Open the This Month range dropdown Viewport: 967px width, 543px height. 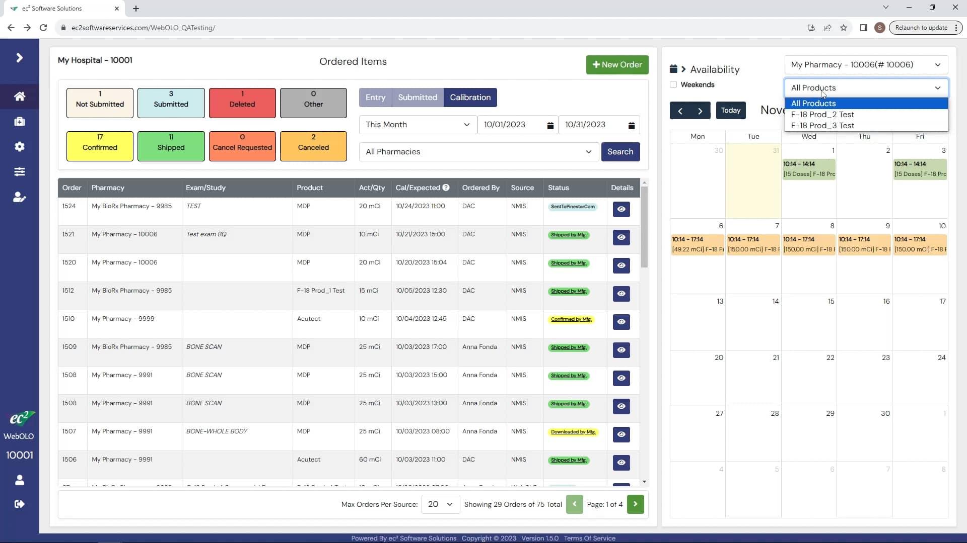pyautogui.click(x=418, y=125)
